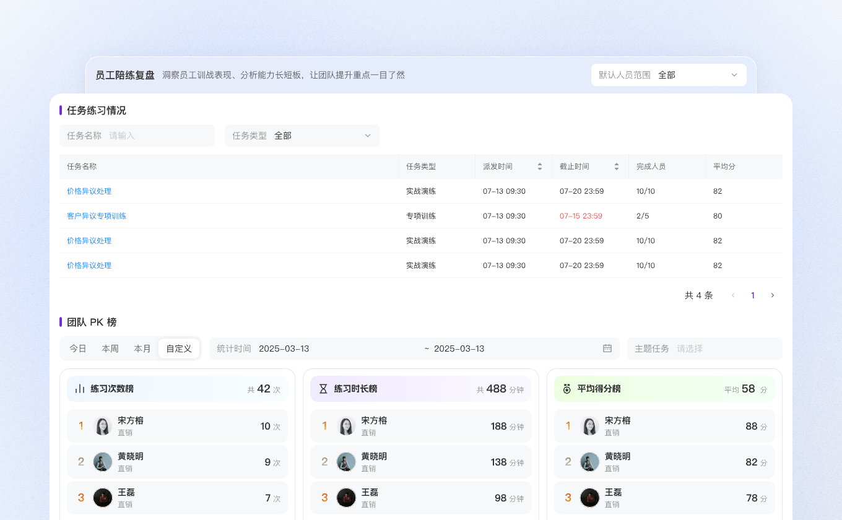Image resolution: width=842 pixels, height=520 pixels.
Task: Open the first 价格异议处理 task link
Action: click(x=89, y=191)
